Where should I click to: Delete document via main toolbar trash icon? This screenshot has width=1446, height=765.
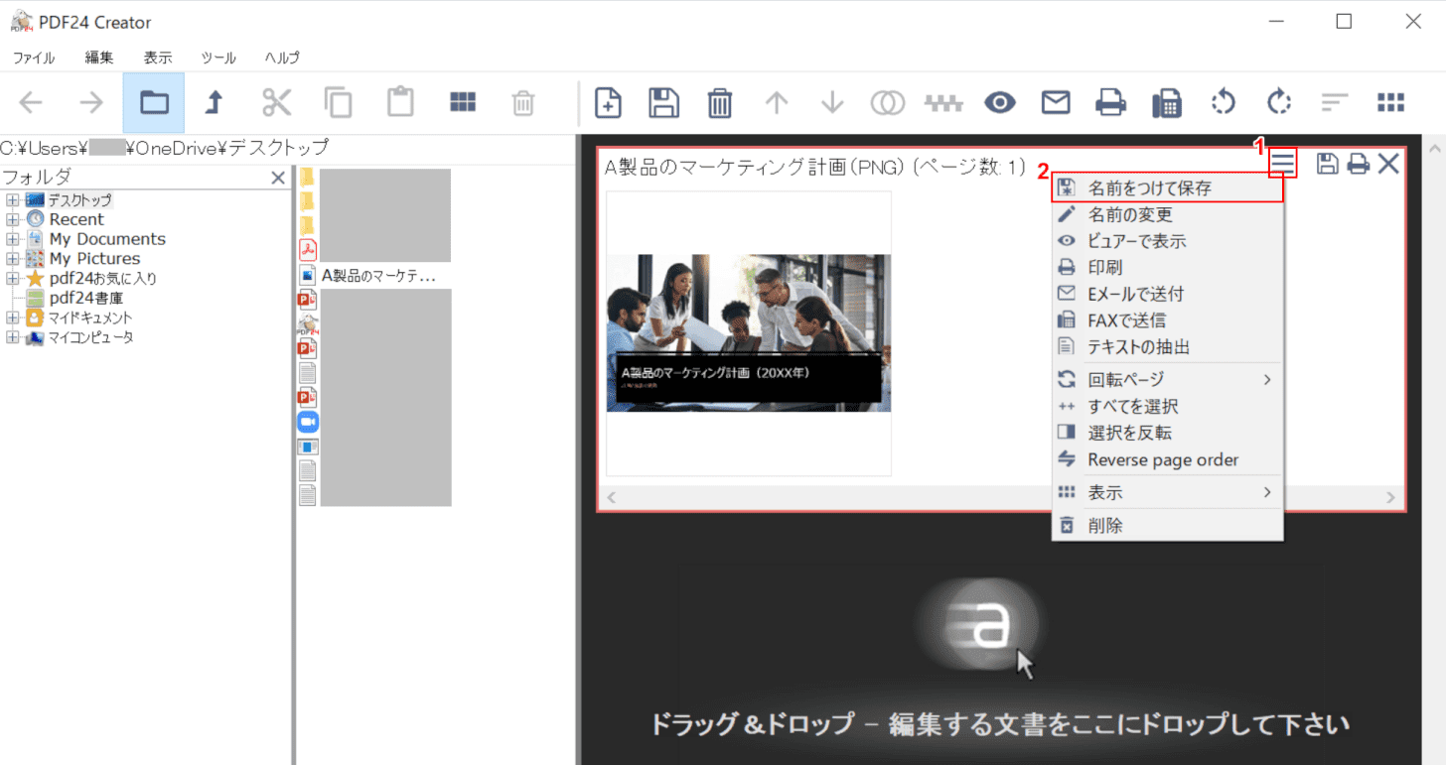[x=720, y=102]
